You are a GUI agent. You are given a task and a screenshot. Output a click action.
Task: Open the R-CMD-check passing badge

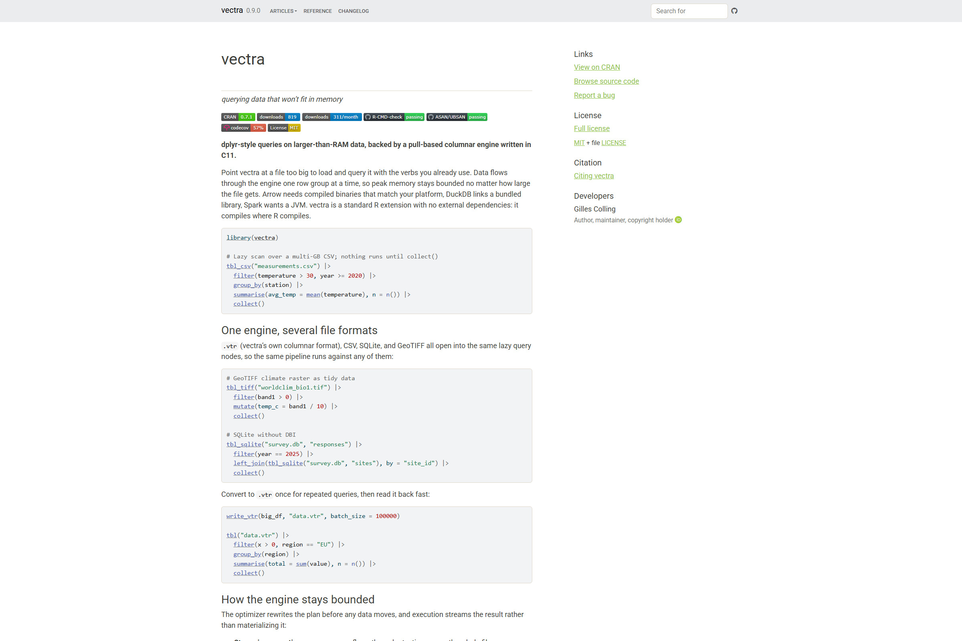pyautogui.click(x=394, y=117)
